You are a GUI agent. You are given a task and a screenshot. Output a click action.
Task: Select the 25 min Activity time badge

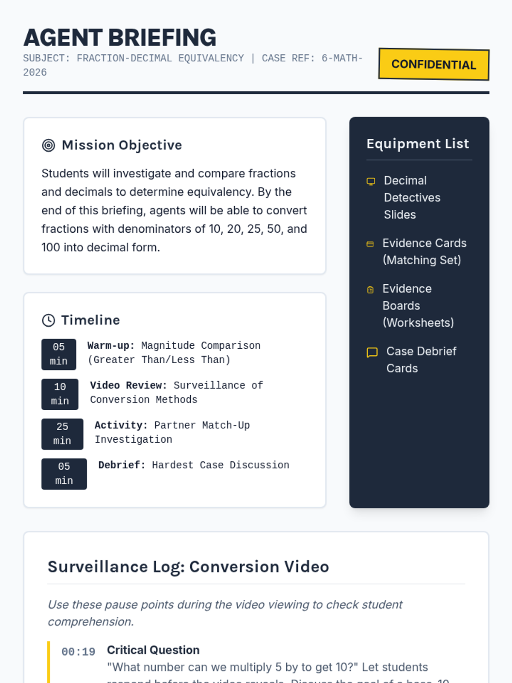point(62,434)
